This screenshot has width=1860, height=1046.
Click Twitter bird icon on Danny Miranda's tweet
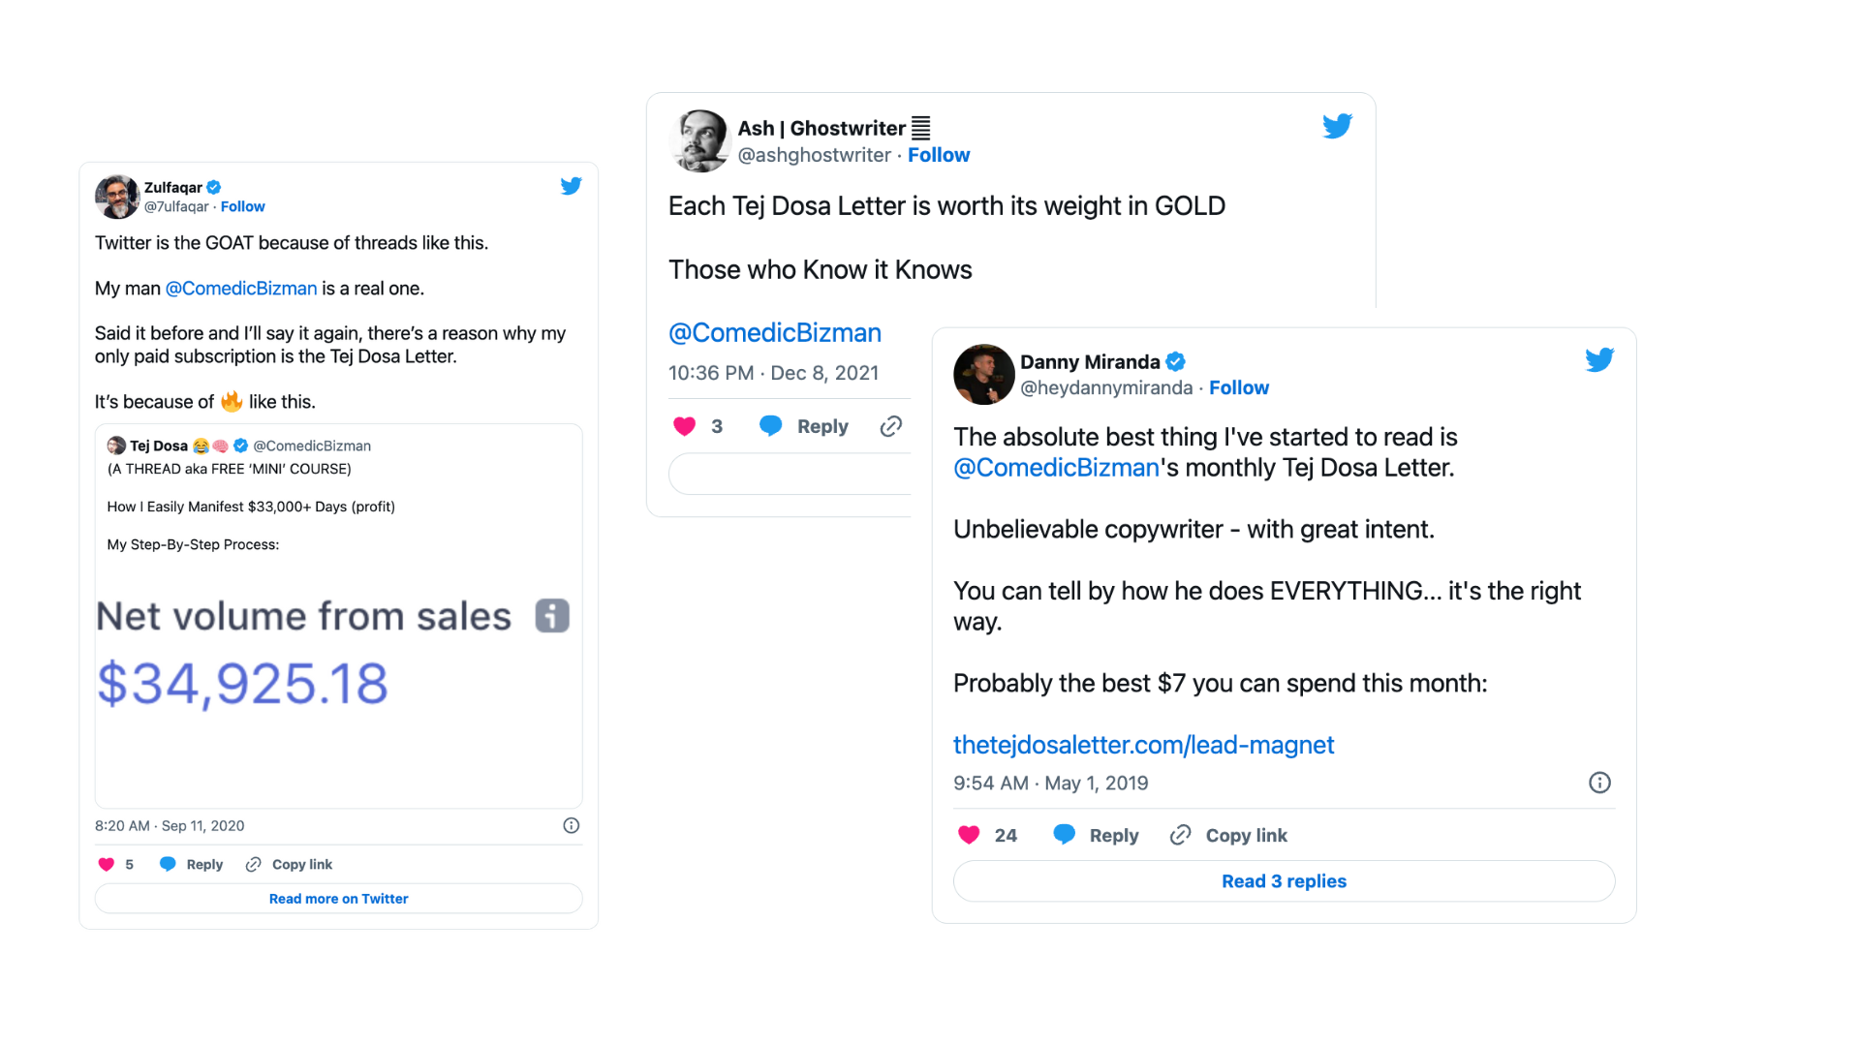coord(1598,360)
